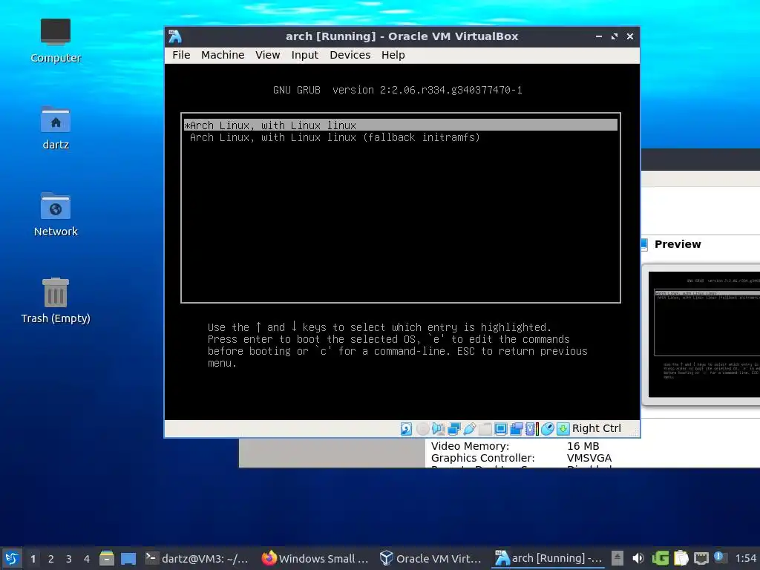Viewport: 760px width, 570px height.
Task: Click the 'arch [Running]' taskbar entry
Action: coord(548,558)
